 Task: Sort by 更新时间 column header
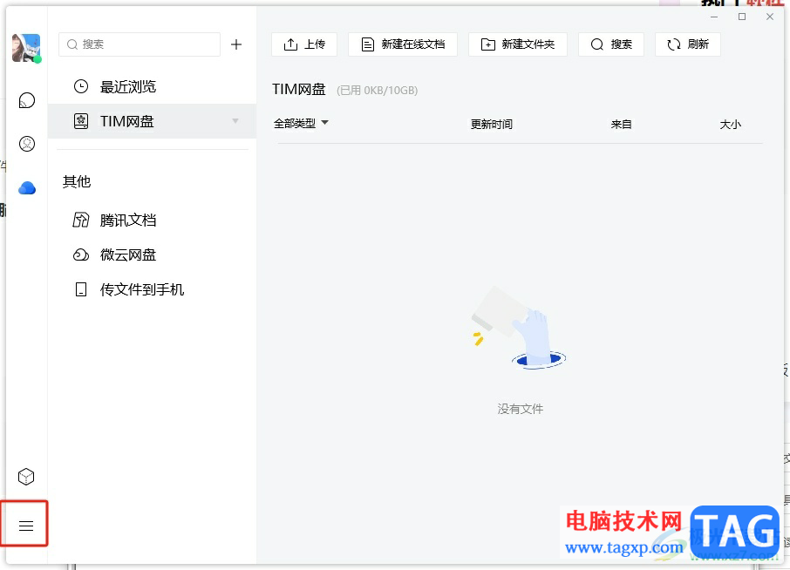pos(491,124)
